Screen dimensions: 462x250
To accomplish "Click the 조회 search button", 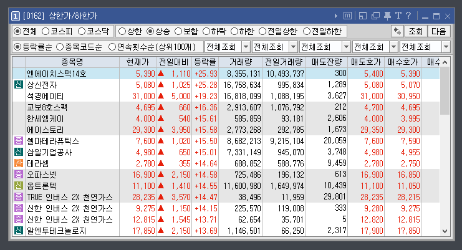I will (x=416, y=31).
